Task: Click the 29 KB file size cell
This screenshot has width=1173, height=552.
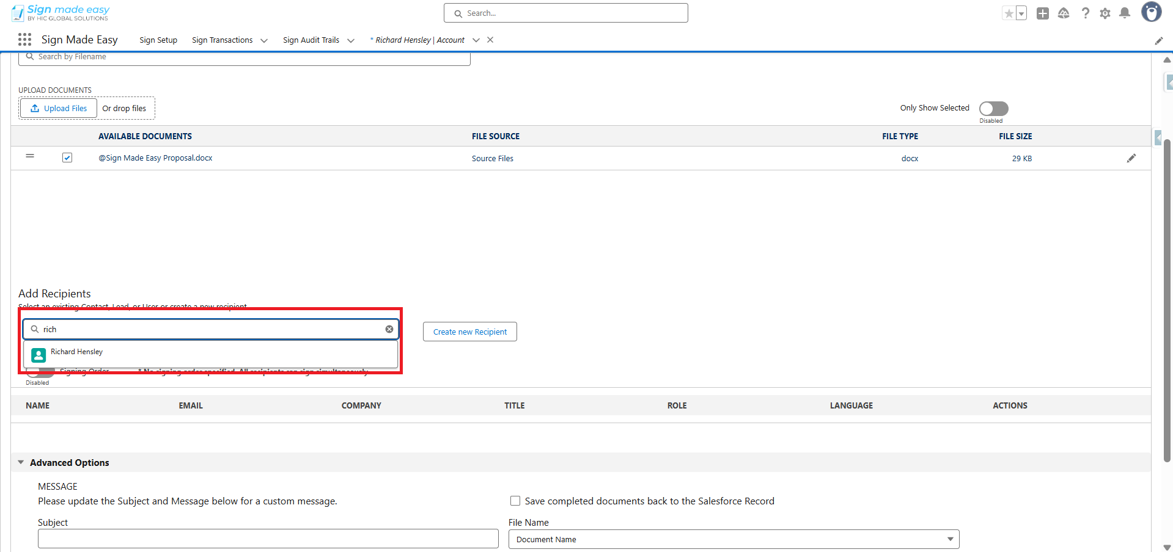Action: point(1022,158)
